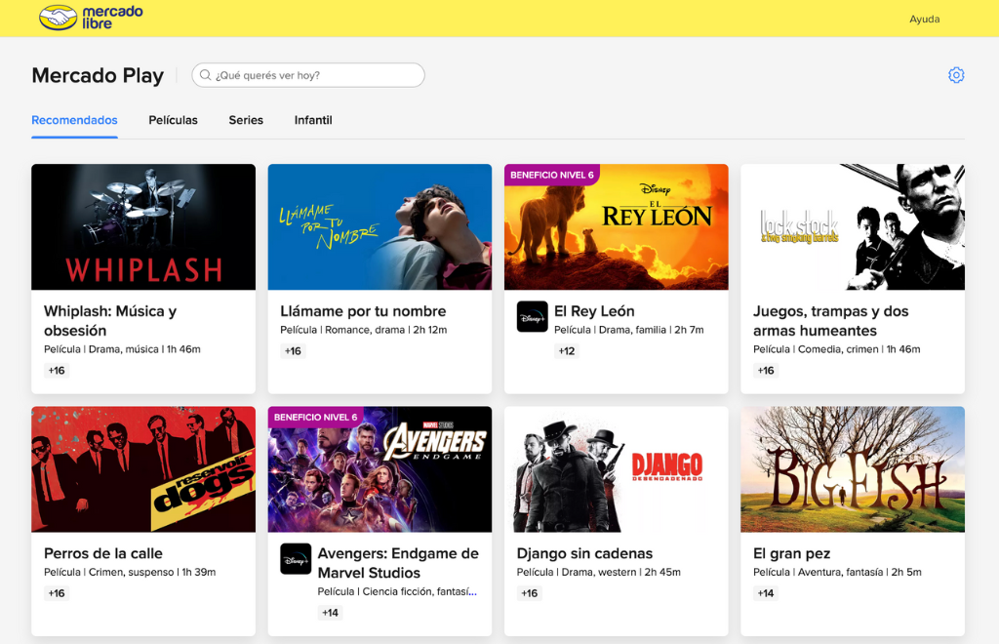999x644 pixels.
Task: Click +16 badge under Juegos, trampas card
Action: coord(766,370)
